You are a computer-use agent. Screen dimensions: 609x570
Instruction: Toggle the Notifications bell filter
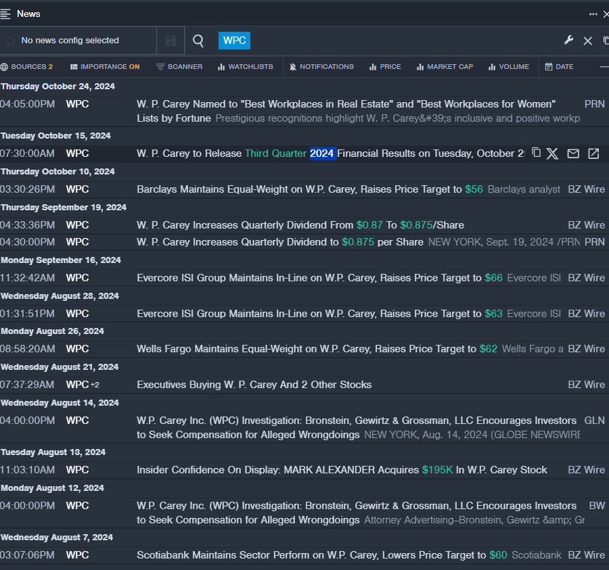pos(321,67)
